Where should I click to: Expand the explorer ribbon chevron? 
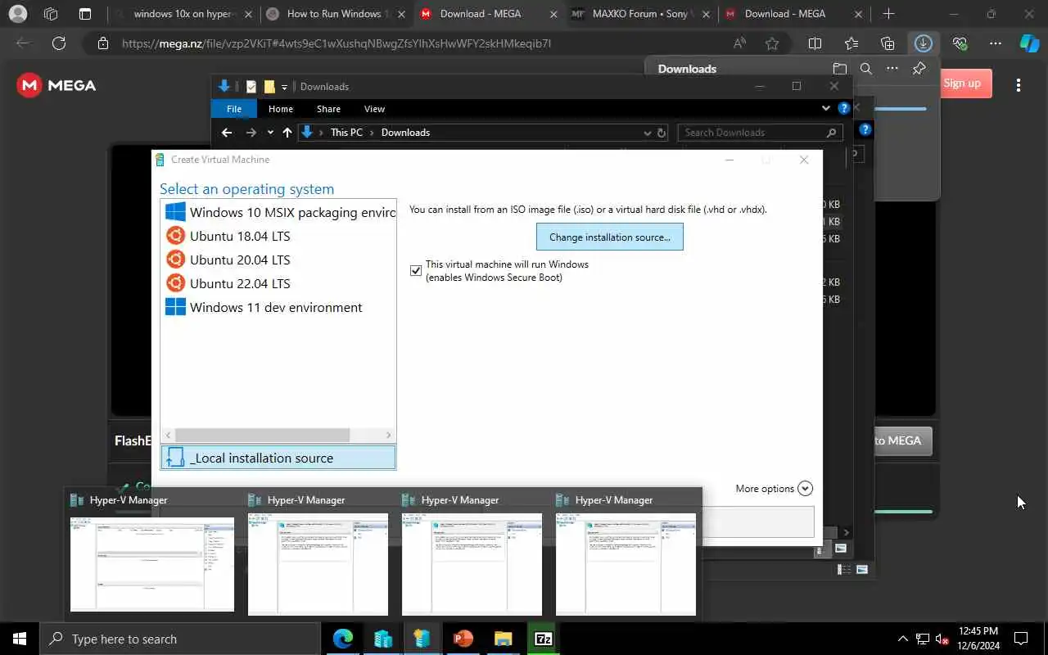point(826,108)
